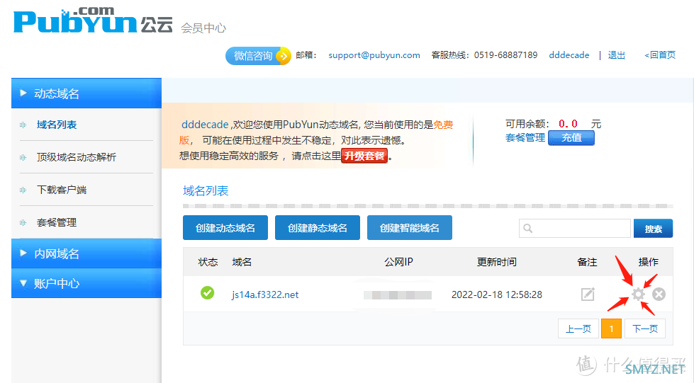The height and width of the screenshot is (383, 694).
Task: Click the red 升级套餐 button
Action: click(x=364, y=156)
